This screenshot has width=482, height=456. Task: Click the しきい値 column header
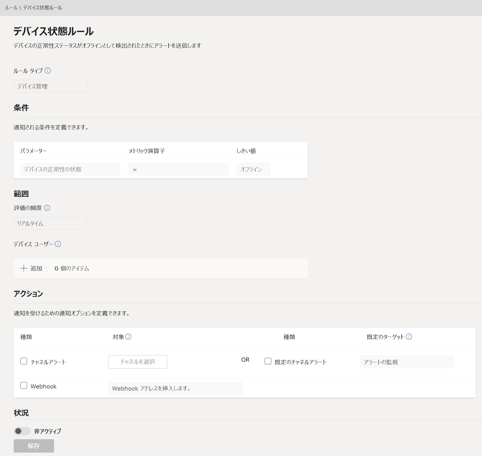pyautogui.click(x=246, y=151)
